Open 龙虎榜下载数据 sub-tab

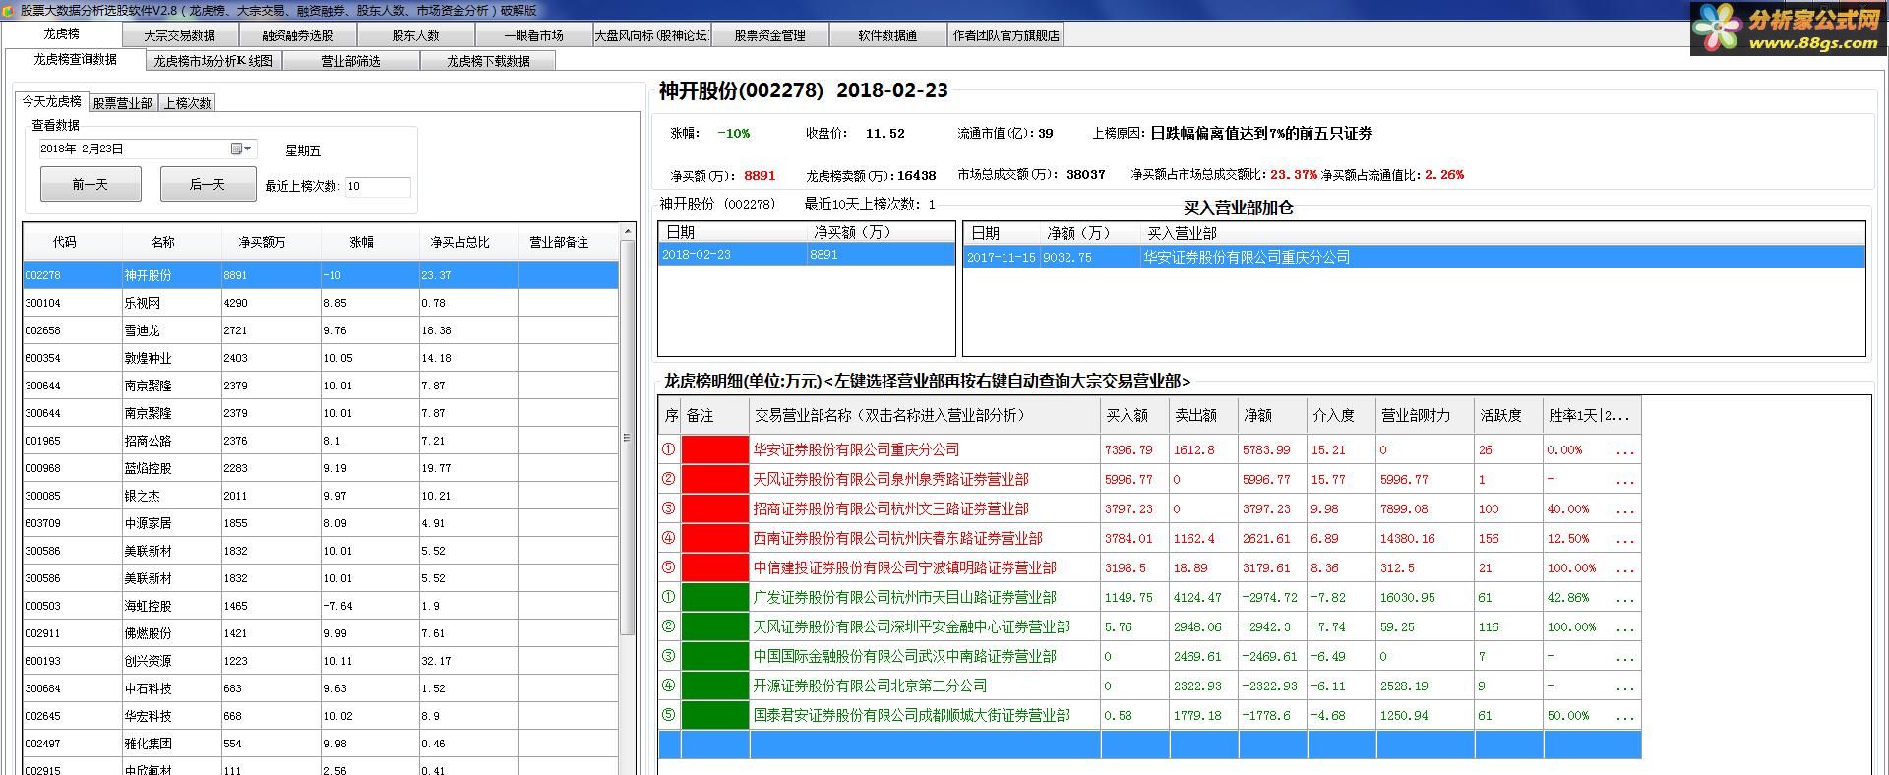(488, 61)
